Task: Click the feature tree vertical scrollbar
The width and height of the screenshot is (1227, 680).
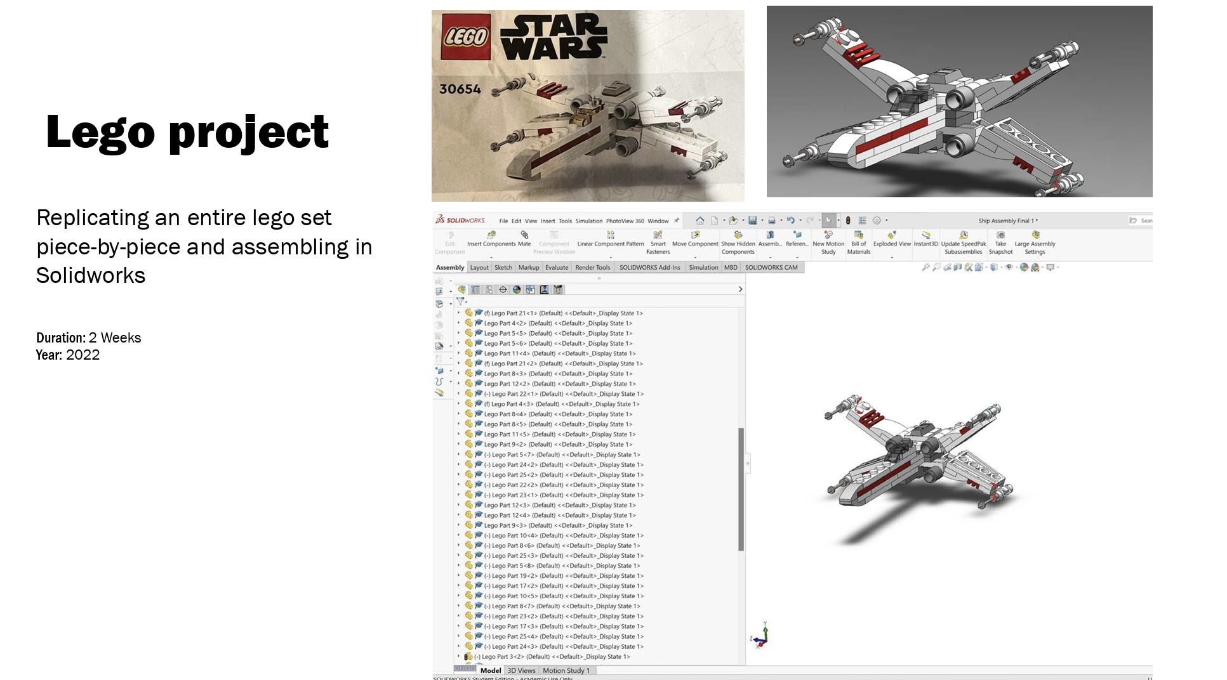Action: pos(741,489)
